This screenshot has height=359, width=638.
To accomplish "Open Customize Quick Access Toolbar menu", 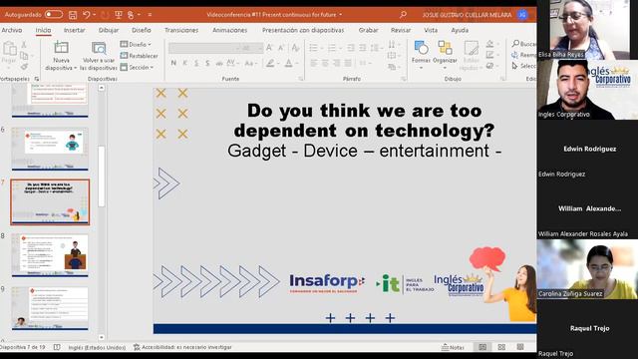I will click(x=150, y=15).
